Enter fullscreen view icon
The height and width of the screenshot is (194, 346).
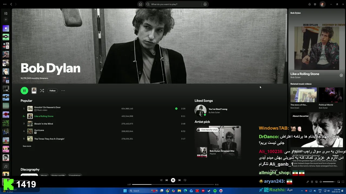pos(343,182)
